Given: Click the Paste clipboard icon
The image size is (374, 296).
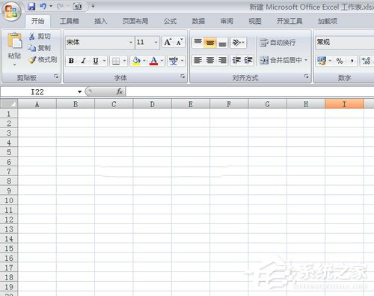Looking at the screenshot, I should pyautogui.click(x=14, y=40).
